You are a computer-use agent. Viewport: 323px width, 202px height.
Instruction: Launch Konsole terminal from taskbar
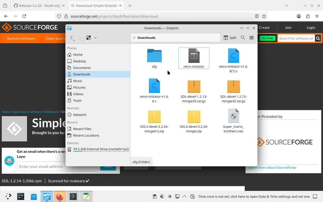pos(73,196)
